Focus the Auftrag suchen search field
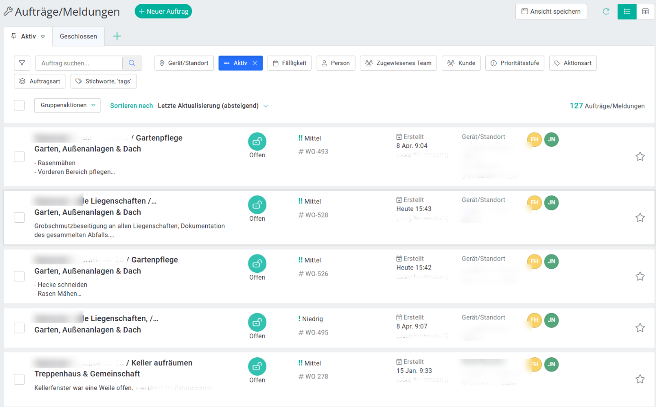This screenshot has width=656, height=407. [79, 63]
